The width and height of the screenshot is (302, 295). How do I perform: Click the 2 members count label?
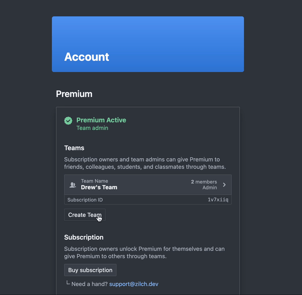tap(204, 182)
